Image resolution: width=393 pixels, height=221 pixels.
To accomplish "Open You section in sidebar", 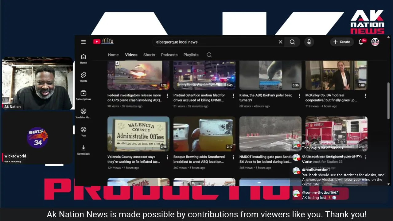I will pyautogui.click(x=84, y=132).
